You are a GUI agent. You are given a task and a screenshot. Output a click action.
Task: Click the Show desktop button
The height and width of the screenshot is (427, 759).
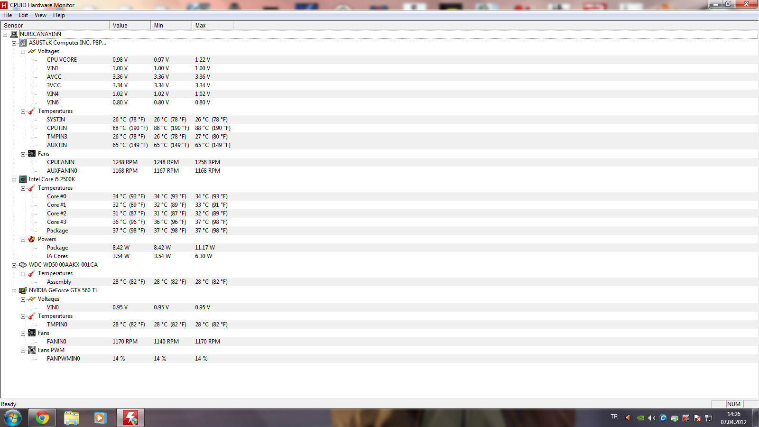[x=755, y=418]
